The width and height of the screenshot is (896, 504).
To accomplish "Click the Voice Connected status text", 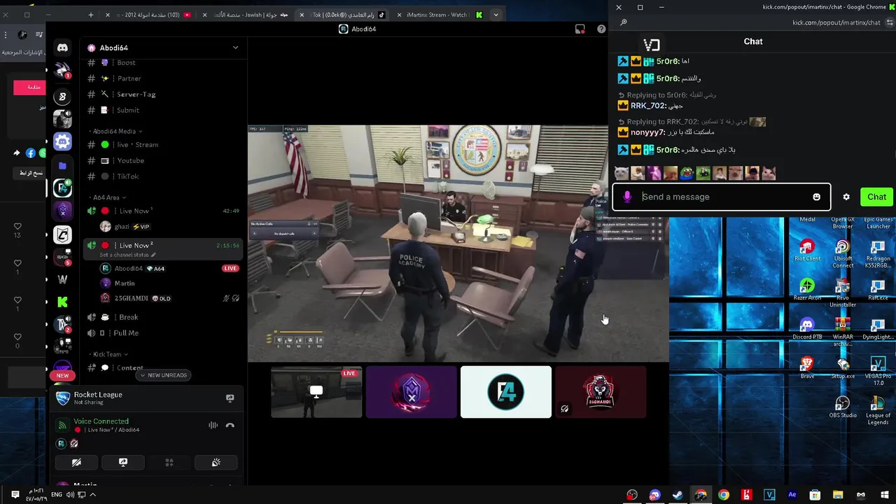I will (x=101, y=421).
